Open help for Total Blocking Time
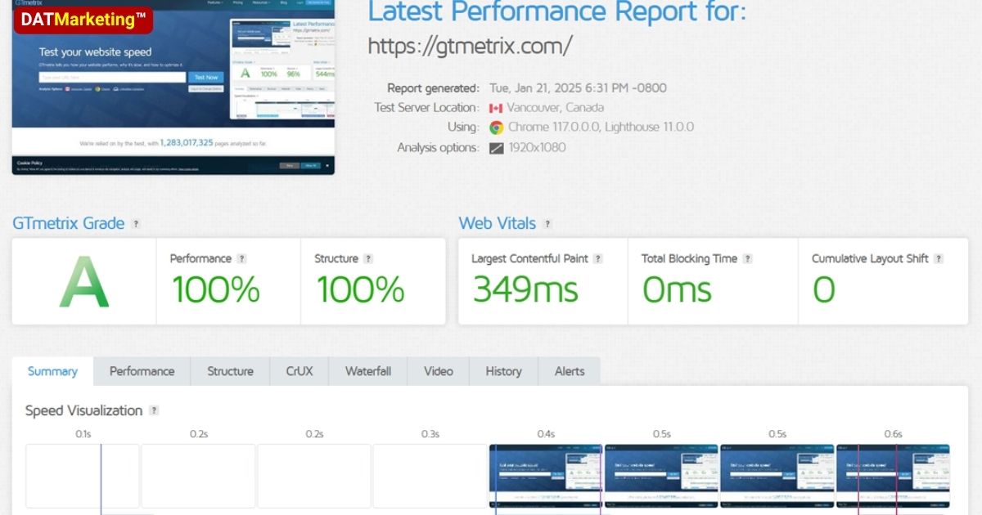Screen dimensions: 982x515 tap(747, 259)
